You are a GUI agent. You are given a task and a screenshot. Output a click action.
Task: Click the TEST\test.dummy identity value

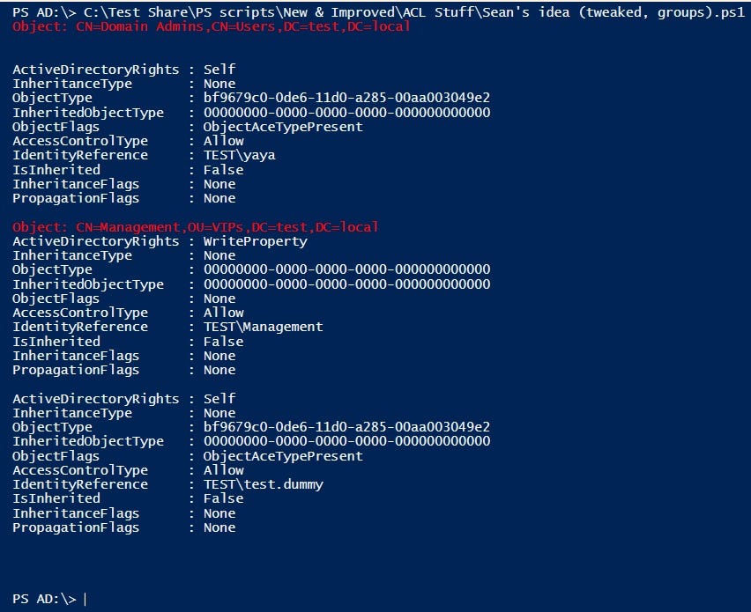[264, 484]
